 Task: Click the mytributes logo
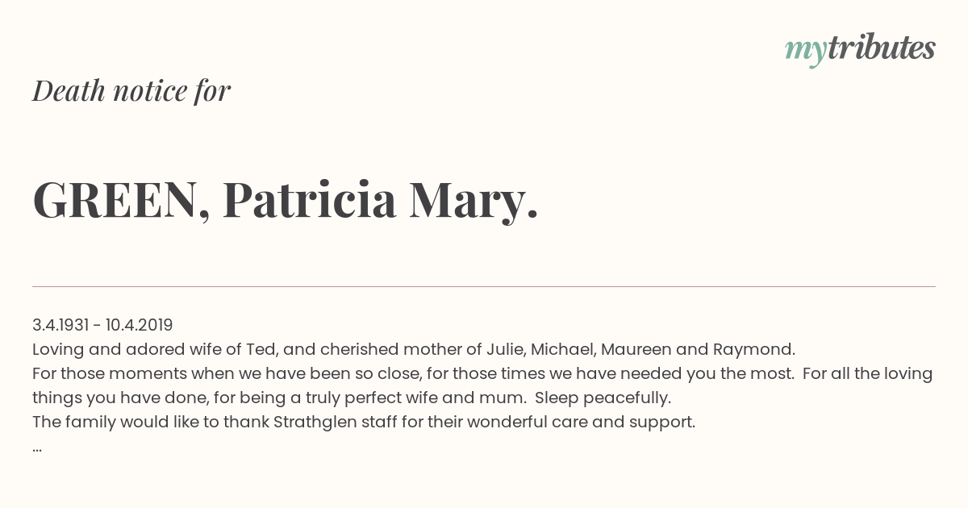pos(860,49)
